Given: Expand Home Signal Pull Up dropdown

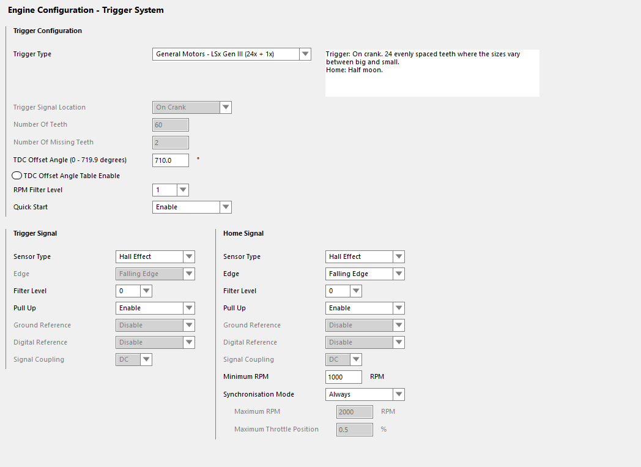Looking at the screenshot, I should [365, 308].
